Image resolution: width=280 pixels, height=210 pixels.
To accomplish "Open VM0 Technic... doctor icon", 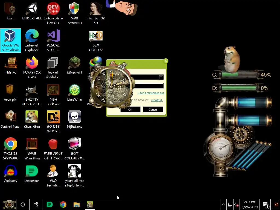I will pos(53,176).
